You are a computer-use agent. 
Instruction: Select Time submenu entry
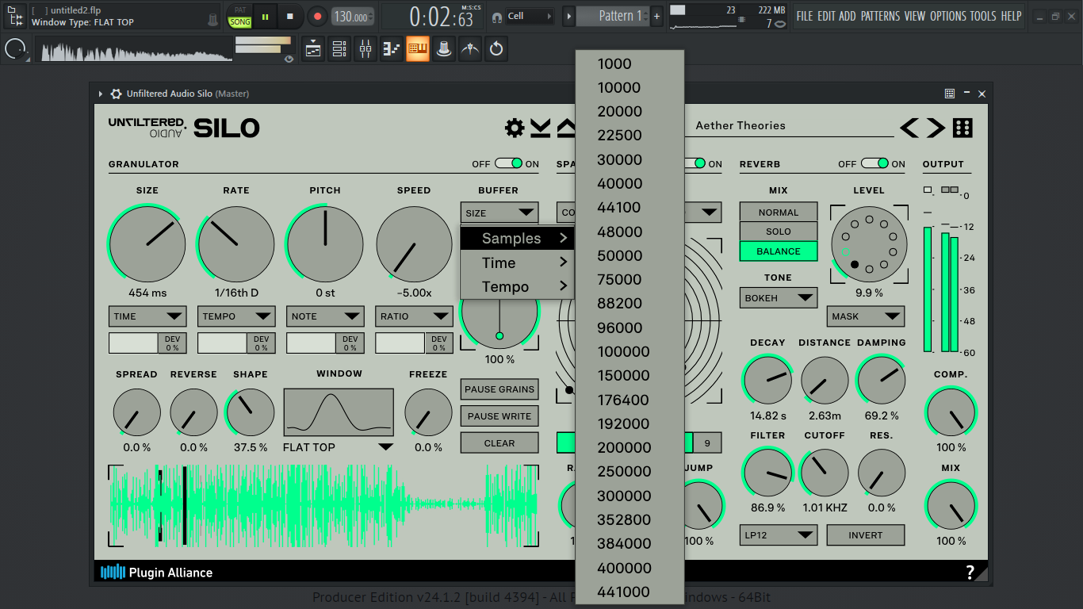click(x=517, y=263)
